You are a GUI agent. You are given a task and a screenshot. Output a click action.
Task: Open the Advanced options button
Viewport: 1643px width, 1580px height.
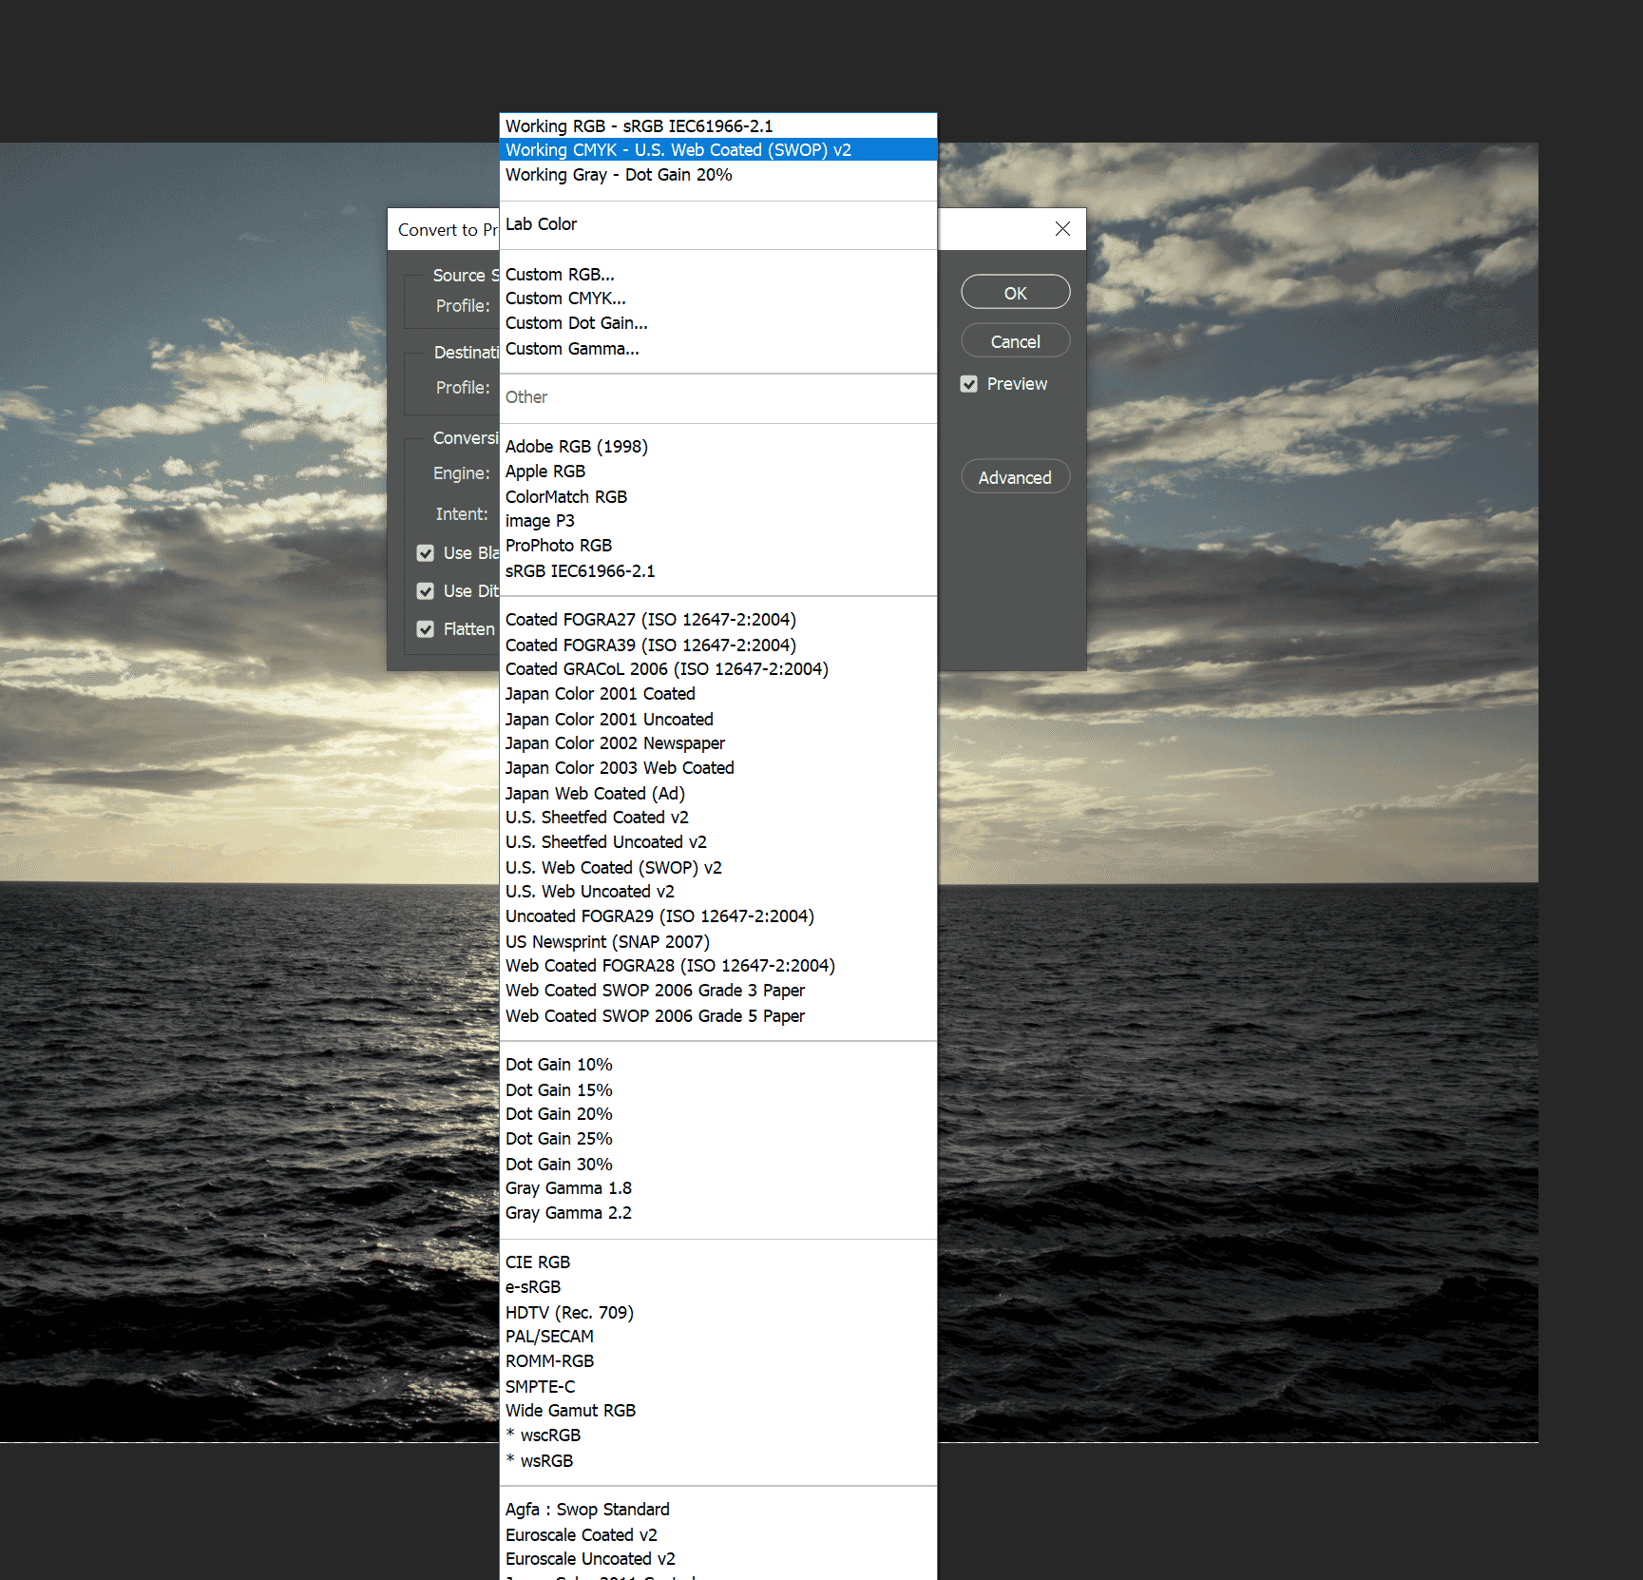pos(1015,477)
